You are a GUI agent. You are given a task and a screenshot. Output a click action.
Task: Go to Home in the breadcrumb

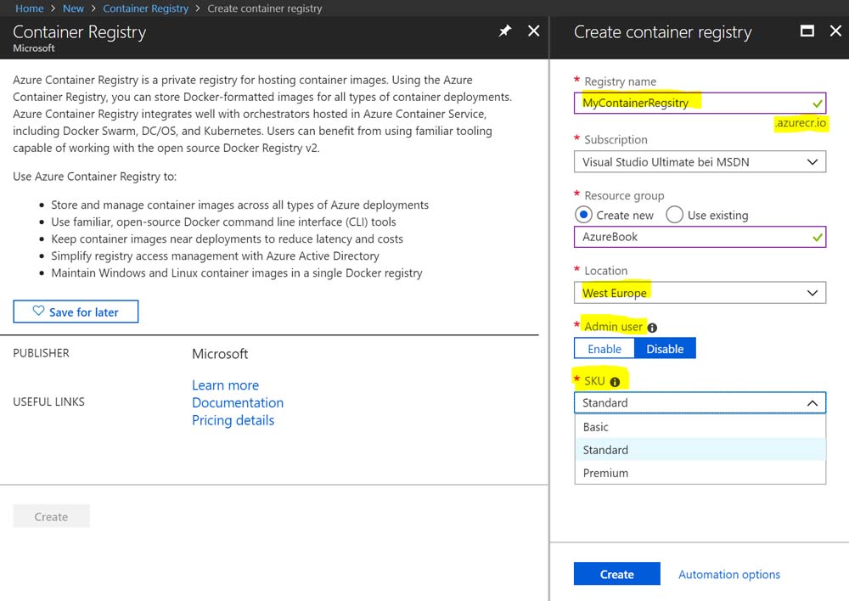click(30, 8)
